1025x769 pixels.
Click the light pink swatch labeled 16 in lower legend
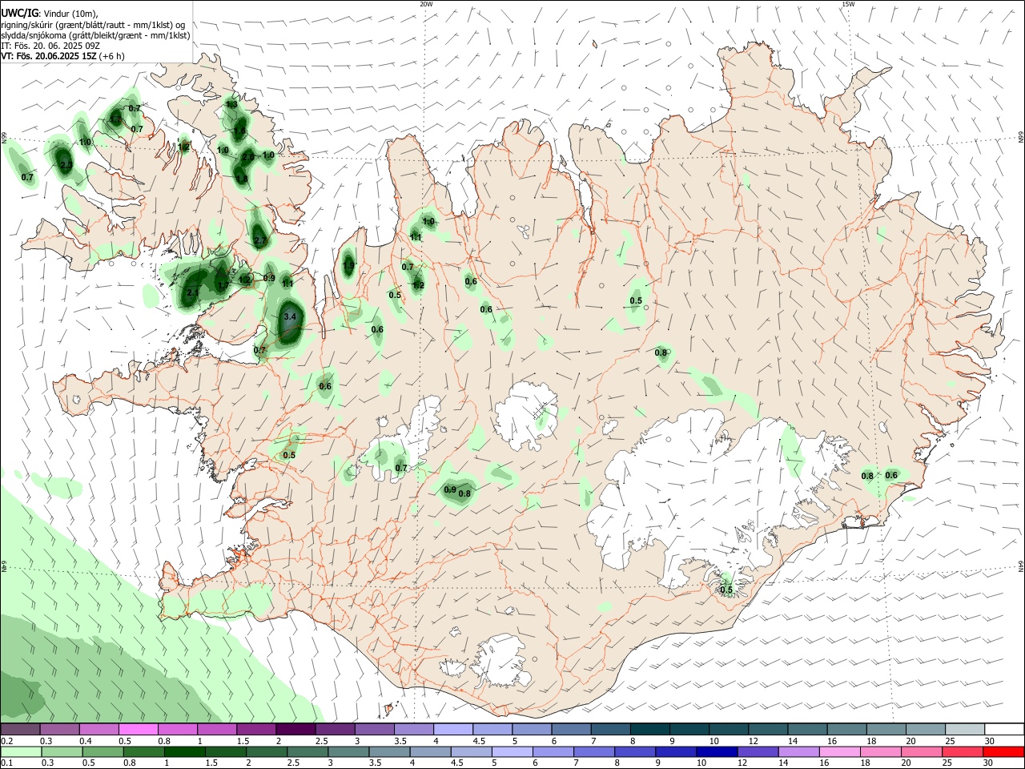(840, 752)
